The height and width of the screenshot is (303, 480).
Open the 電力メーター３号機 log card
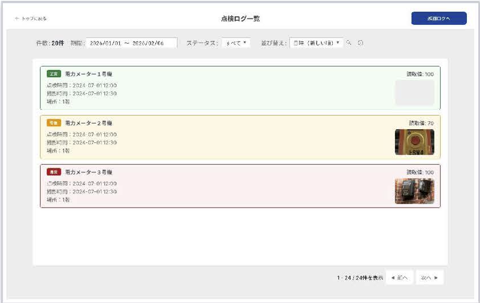[240, 186]
